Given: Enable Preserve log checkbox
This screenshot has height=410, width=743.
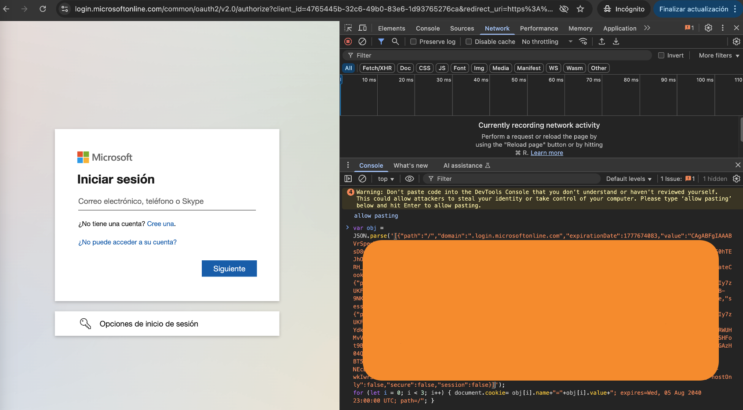Looking at the screenshot, I should point(413,42).
